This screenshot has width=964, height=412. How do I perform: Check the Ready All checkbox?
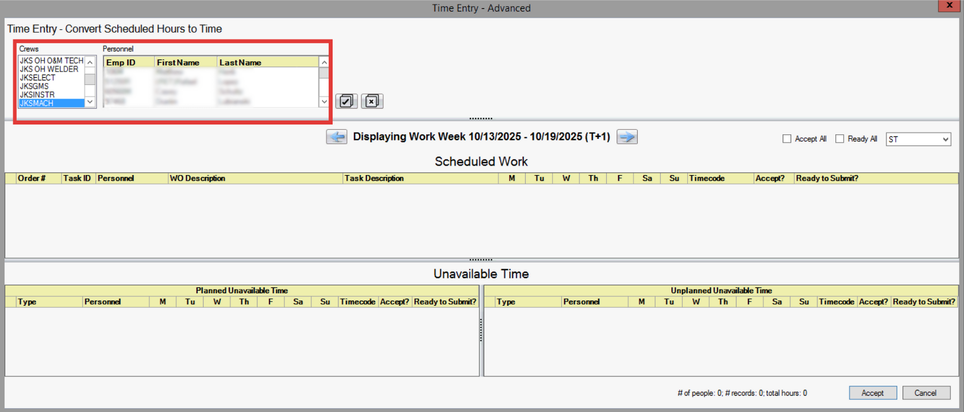[x=839, y=139]
